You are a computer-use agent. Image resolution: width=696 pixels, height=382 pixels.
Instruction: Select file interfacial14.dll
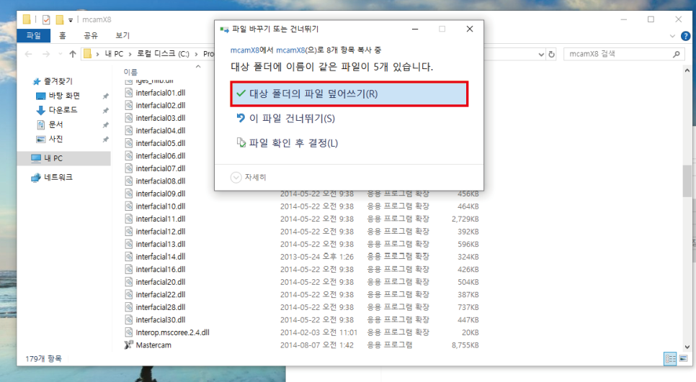point(161,257)
